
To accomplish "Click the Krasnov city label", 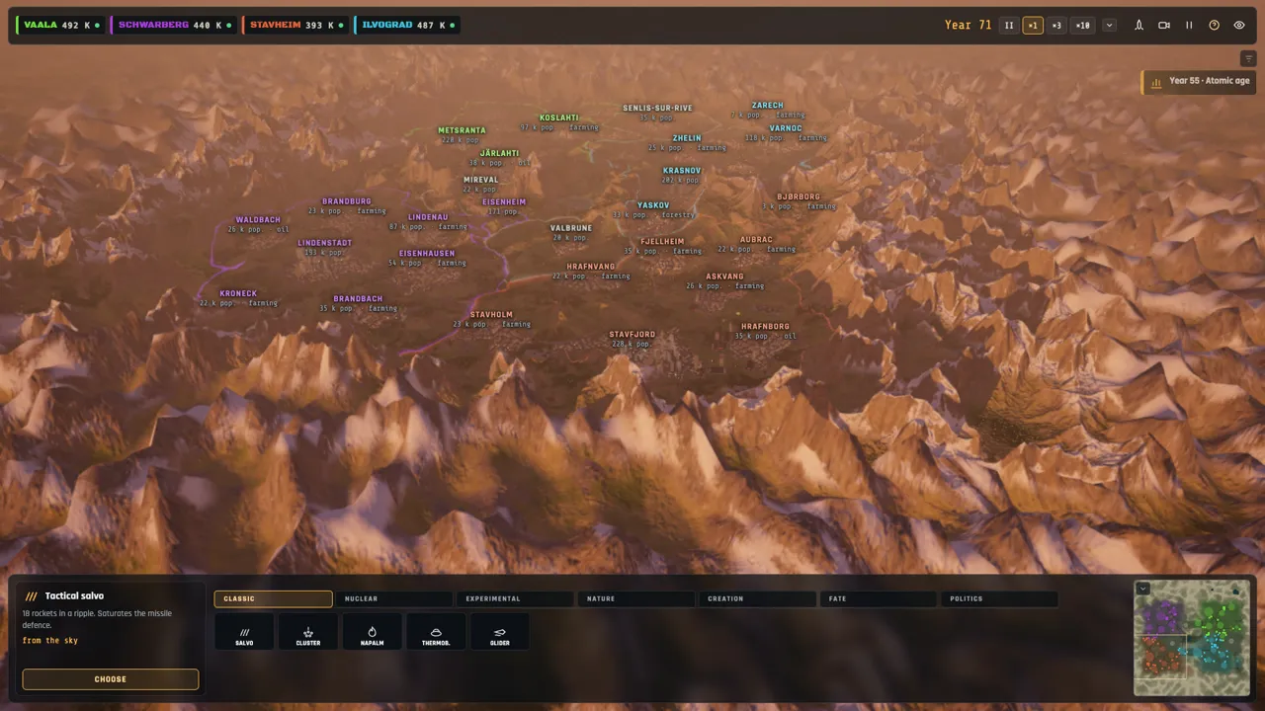I will click(682, 171).
